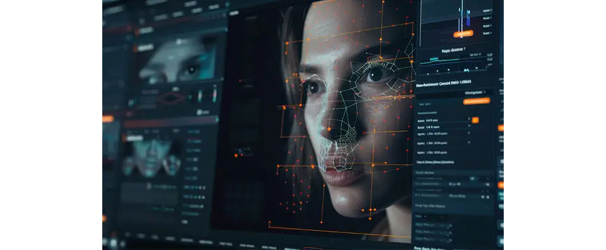Expand the red header bar above the face thumbnail

[x=171, y=123]
